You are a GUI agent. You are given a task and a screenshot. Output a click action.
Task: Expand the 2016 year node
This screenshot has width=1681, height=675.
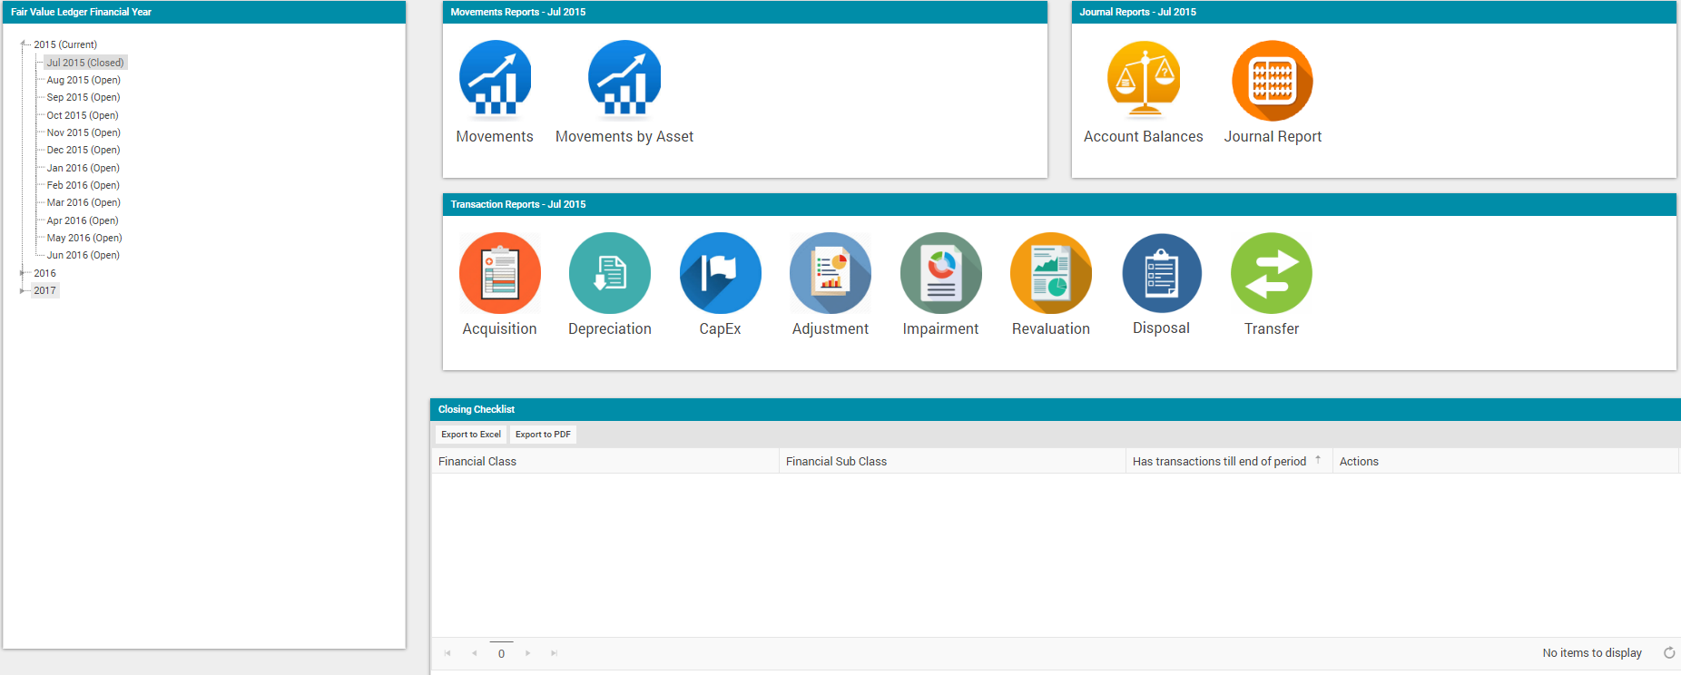(x=23, y=273)
